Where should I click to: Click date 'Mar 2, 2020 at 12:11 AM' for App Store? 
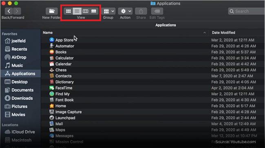point(233,40)
